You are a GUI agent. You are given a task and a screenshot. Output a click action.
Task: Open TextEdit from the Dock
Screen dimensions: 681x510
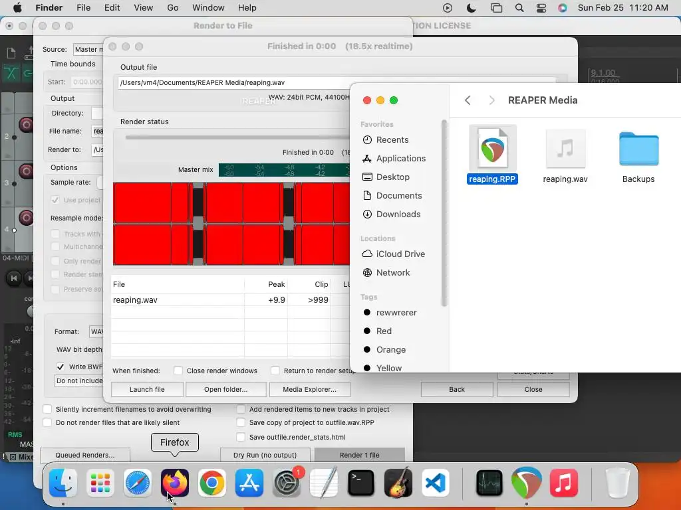pos(324,483)
